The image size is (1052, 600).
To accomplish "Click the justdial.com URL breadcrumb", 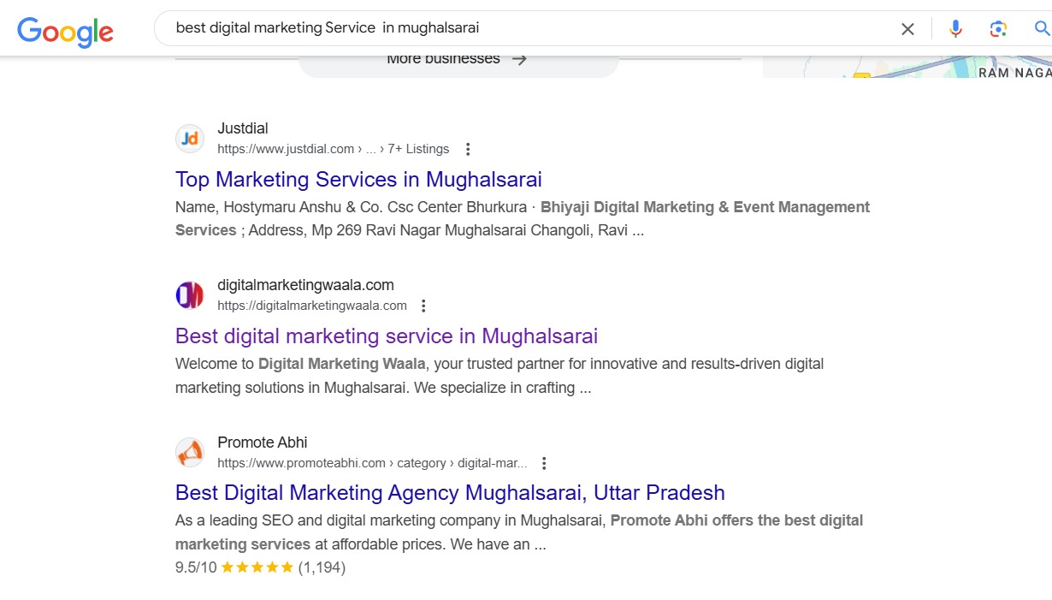I will [x=286, y=150].
